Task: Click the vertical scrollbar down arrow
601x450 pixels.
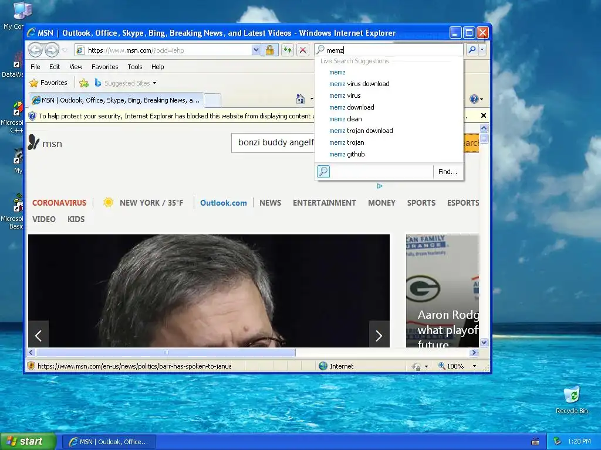Action: [x=484, y=342]
